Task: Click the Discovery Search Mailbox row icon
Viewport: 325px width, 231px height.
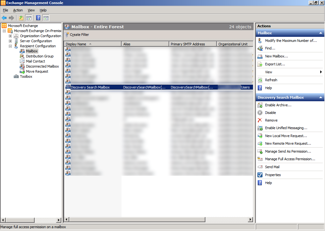Action: point(68,88)
